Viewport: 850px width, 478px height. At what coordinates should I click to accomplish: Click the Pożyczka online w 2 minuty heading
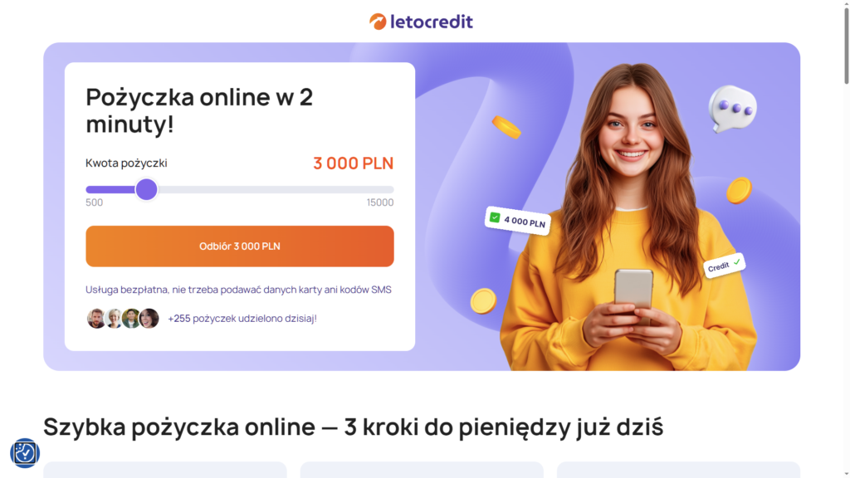(x=199, y=110)
